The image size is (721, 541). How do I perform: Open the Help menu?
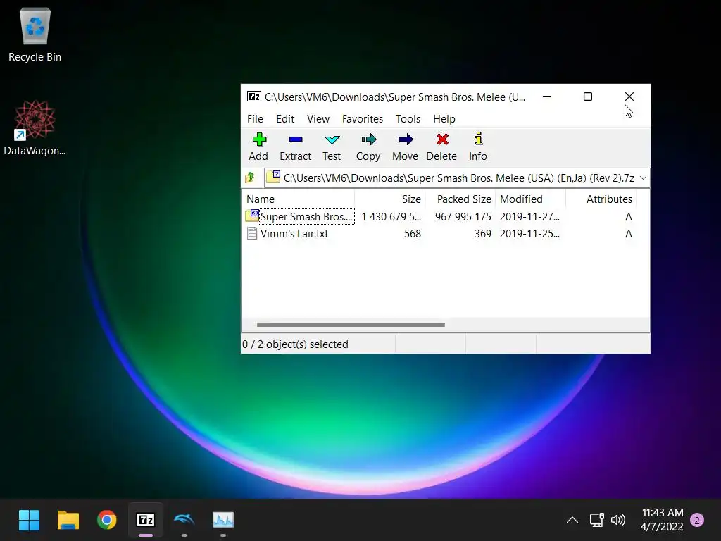pos(444,118)
